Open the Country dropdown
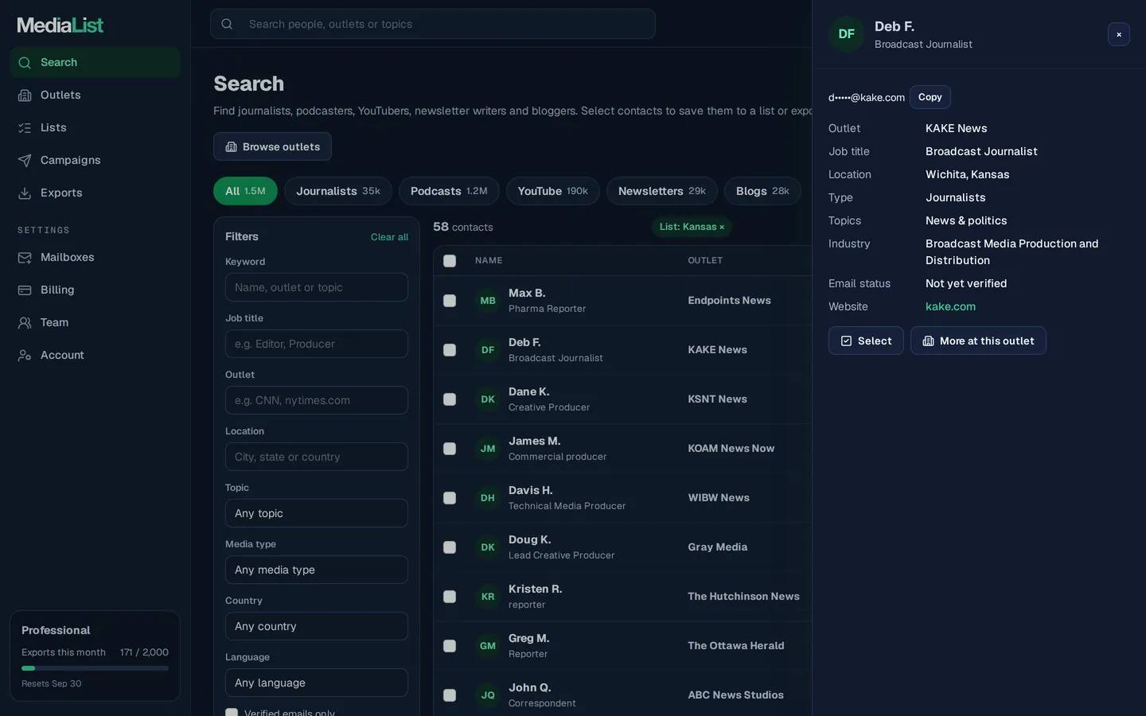1146x716 pixels. [x=317, y=626]
